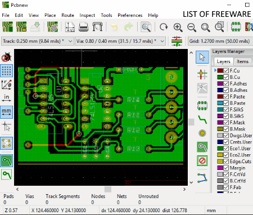Click the B.Cu green color swatch
The width and height of the screenshot is (253, 215).
tap(220, 77)
